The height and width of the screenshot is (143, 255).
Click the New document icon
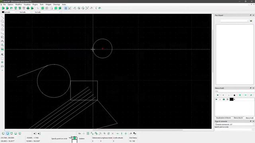3,8
